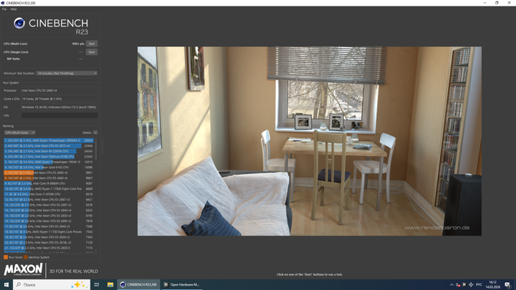Open the Minimum Test Duration dropdown

[67, 73]
